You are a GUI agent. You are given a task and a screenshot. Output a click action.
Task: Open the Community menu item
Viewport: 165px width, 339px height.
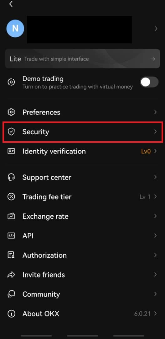point(82,294)
